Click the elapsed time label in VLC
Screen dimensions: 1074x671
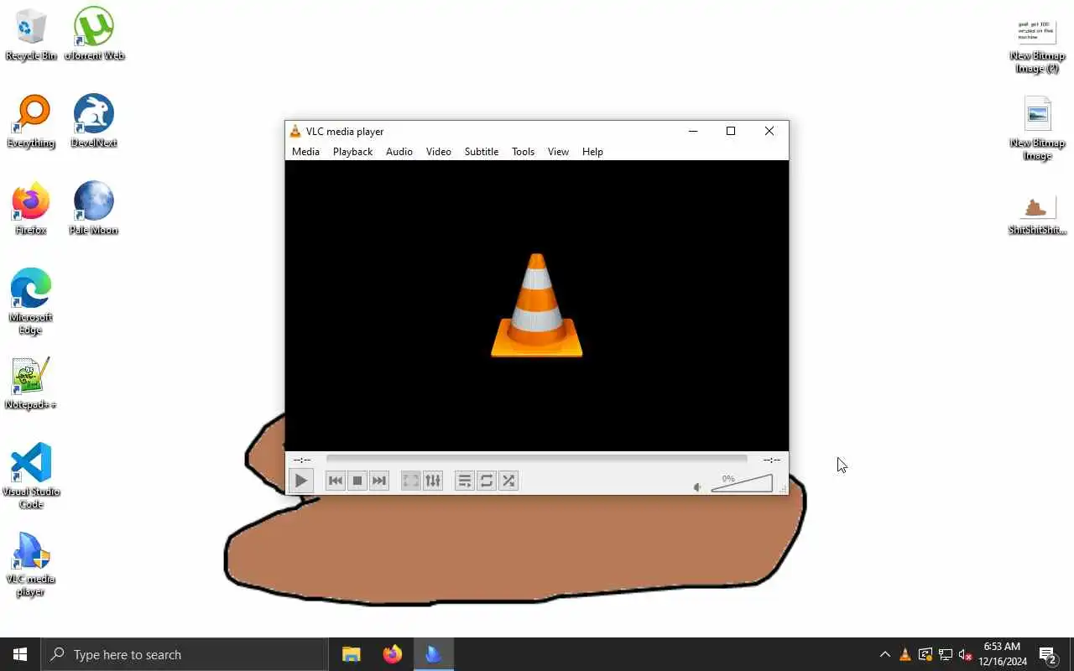[302, 460]
